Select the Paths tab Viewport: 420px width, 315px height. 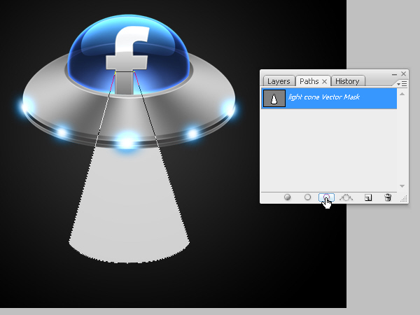point(309,81)
